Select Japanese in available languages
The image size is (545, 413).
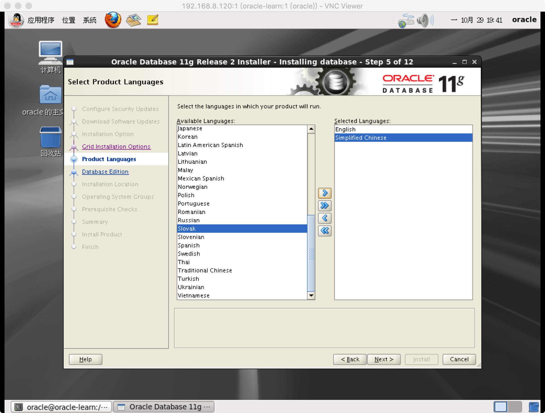click(x=242, y=128)
